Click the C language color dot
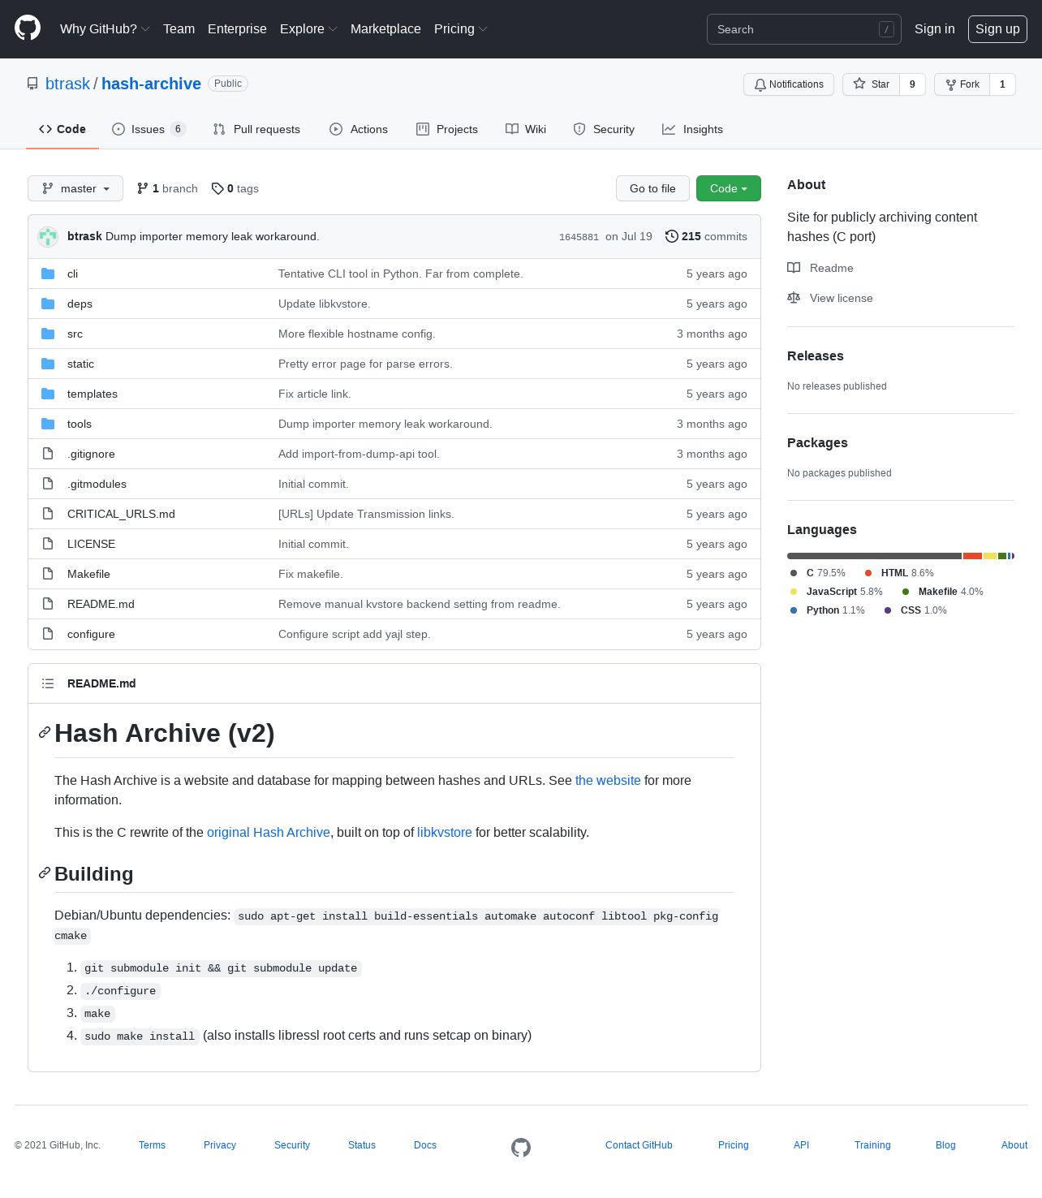Image resolution: width=1042 pixels, height=1198 pixels. 794,573
